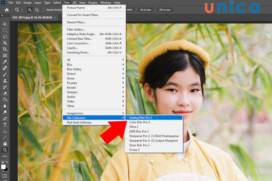Click the Zoom Out magnifier icon

(x=36, y=10)
